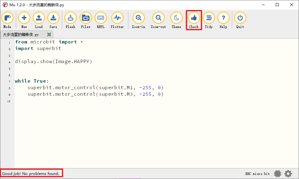Viewport: 299px width, 179px height.
Task: Click the line 'import superbit'
Action: coord(38,48)
